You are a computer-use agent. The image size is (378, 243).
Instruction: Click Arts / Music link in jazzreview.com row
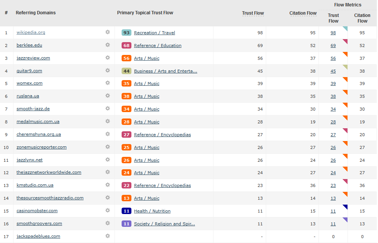146,58
